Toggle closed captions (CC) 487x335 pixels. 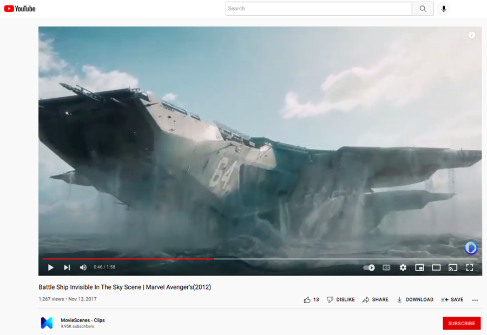point(386,267)
